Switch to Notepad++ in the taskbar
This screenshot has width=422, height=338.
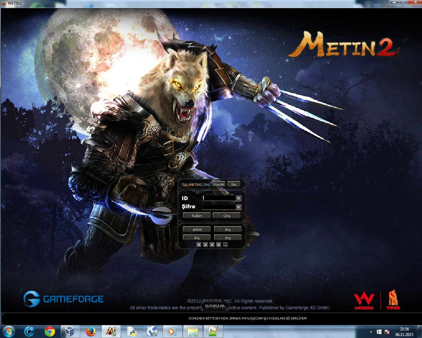click(x=213, y=331)
